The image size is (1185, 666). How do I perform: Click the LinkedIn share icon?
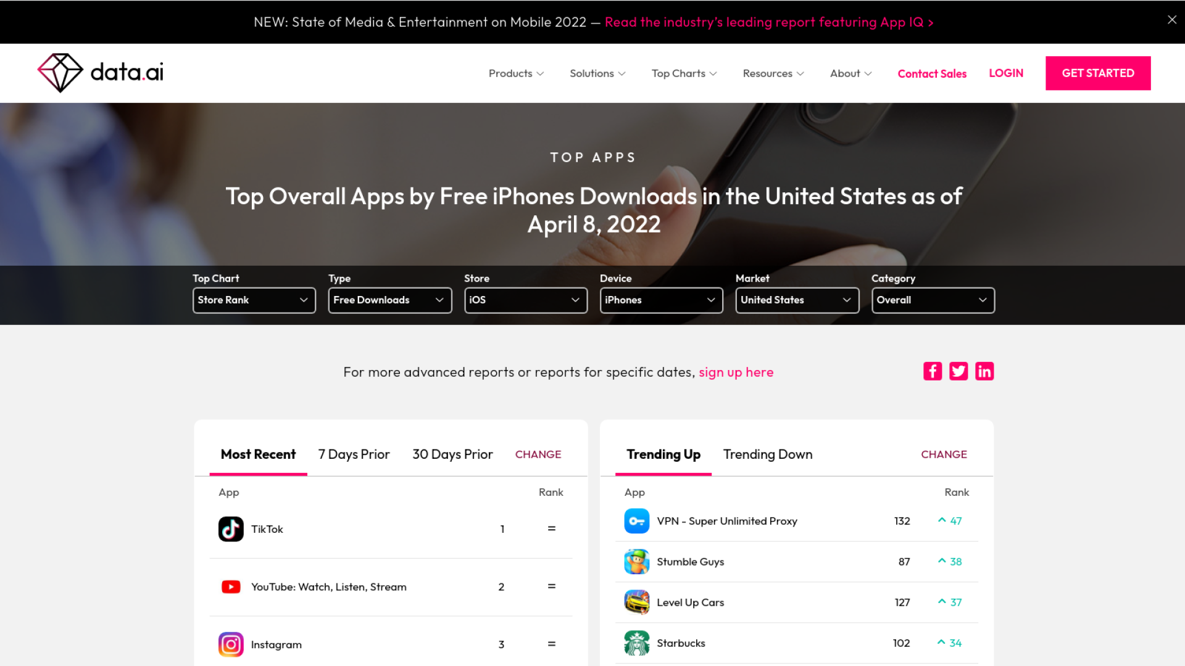tap(984, 371)
